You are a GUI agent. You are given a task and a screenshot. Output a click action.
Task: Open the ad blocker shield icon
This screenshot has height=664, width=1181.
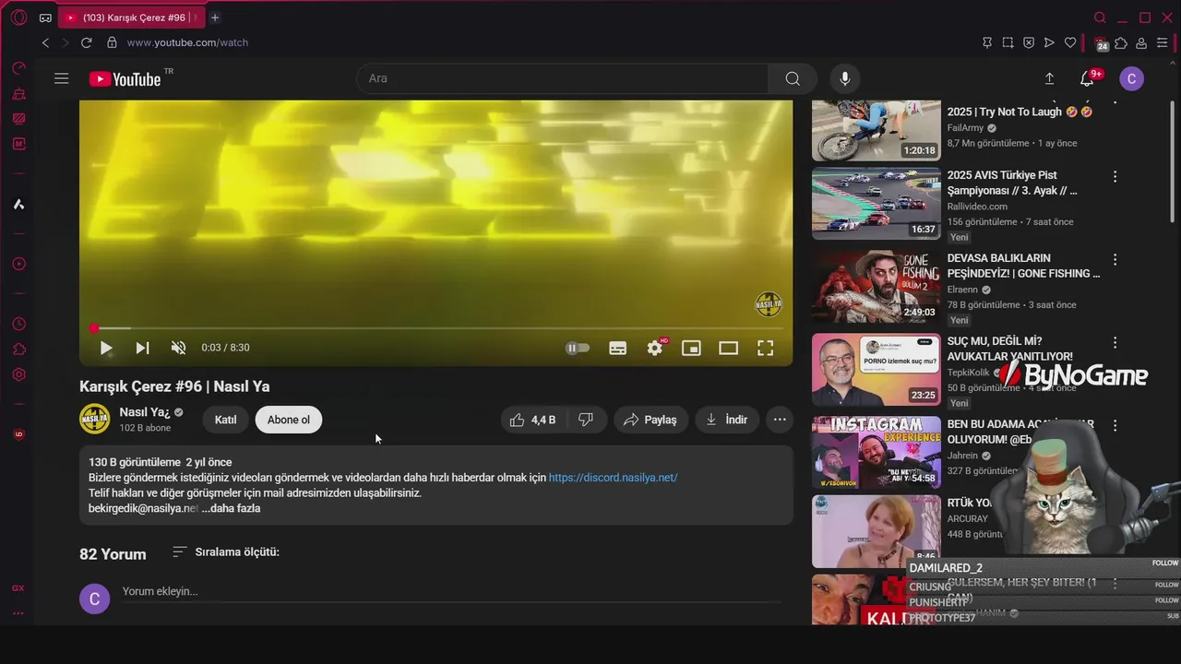(x=1029, y=42)
